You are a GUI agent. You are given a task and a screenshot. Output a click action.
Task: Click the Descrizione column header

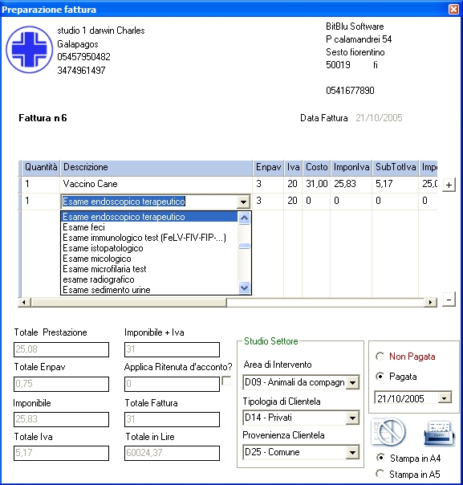(156, 167)
